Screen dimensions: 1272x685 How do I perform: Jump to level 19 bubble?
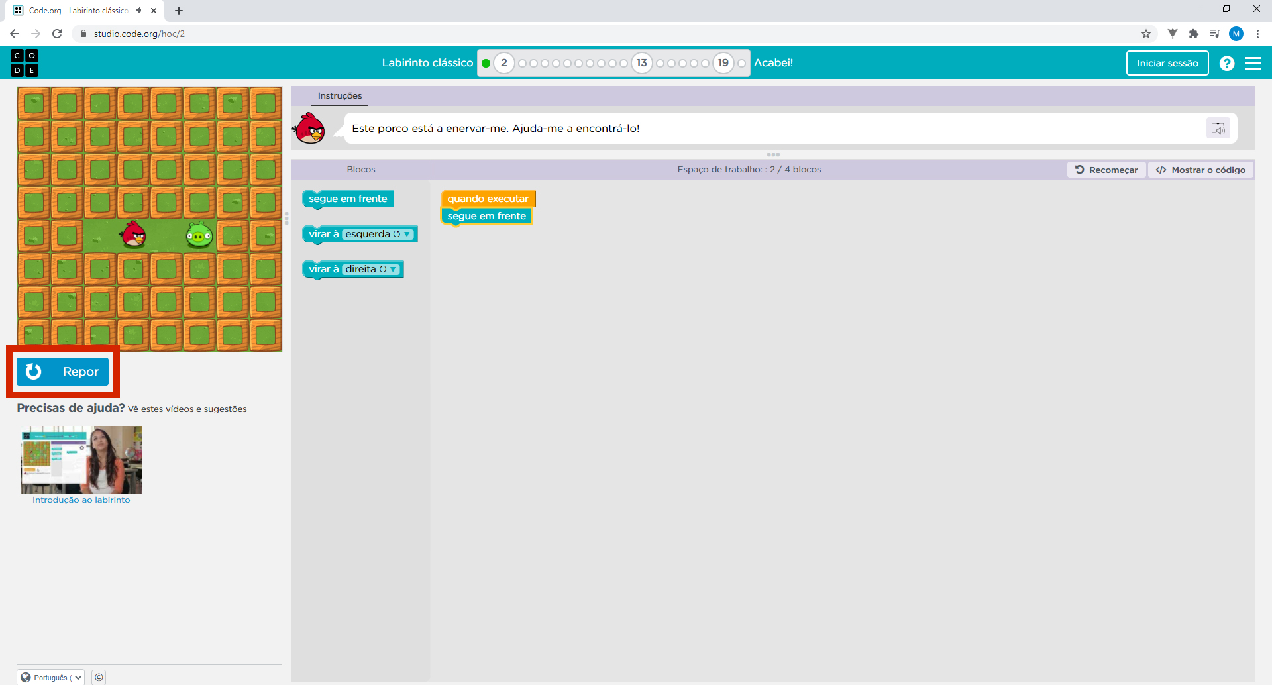click(723, 63)
